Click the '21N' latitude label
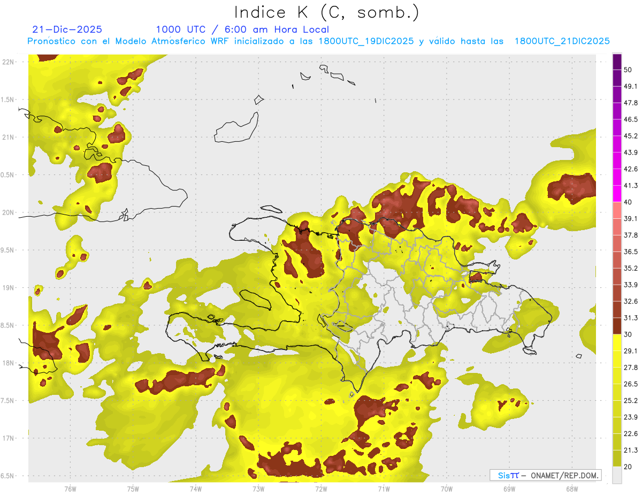This screenshot has height=496, width=642. pos(8,137)
